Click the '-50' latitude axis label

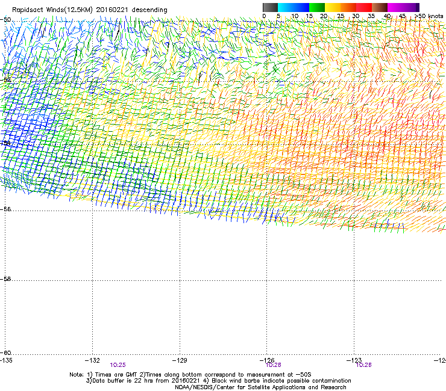click(5, 20)
